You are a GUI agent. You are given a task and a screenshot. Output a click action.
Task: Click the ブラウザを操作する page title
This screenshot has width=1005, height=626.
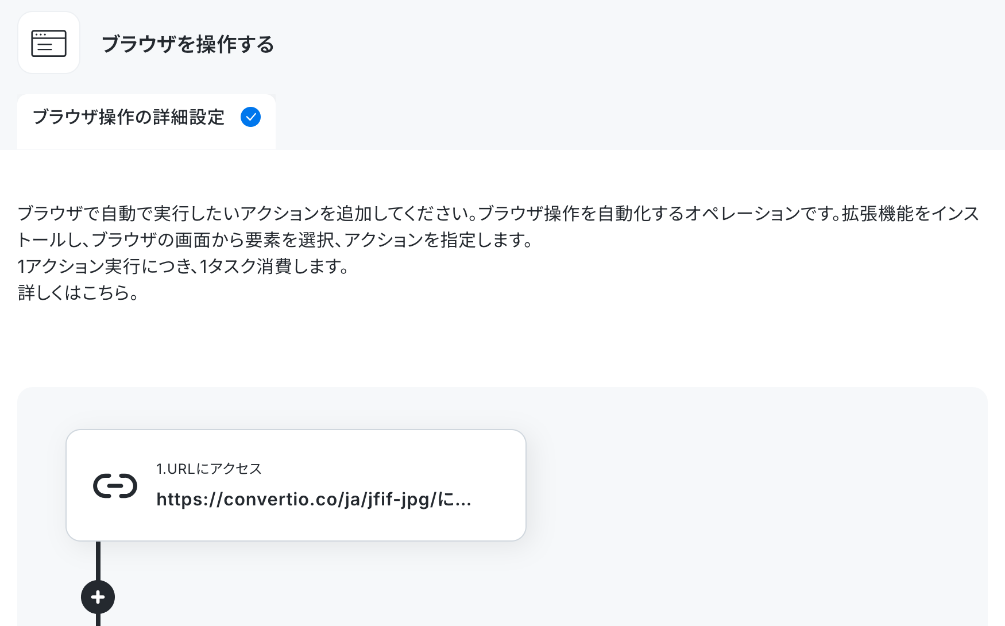188,44
